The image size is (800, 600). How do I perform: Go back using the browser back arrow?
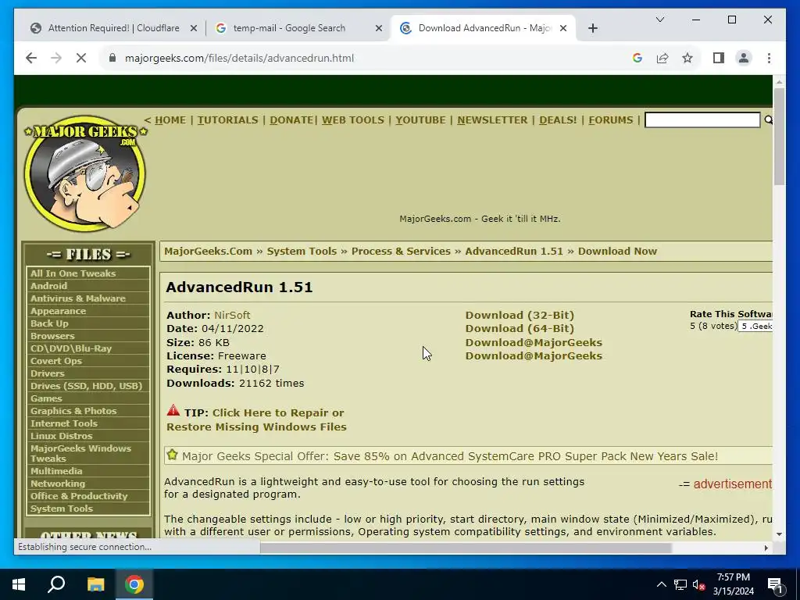click(x=31, y=58)
